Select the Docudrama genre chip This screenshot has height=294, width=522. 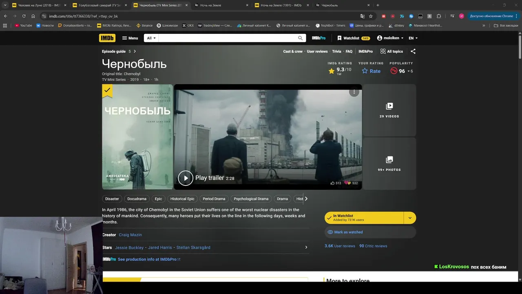(x=137, y=199)
